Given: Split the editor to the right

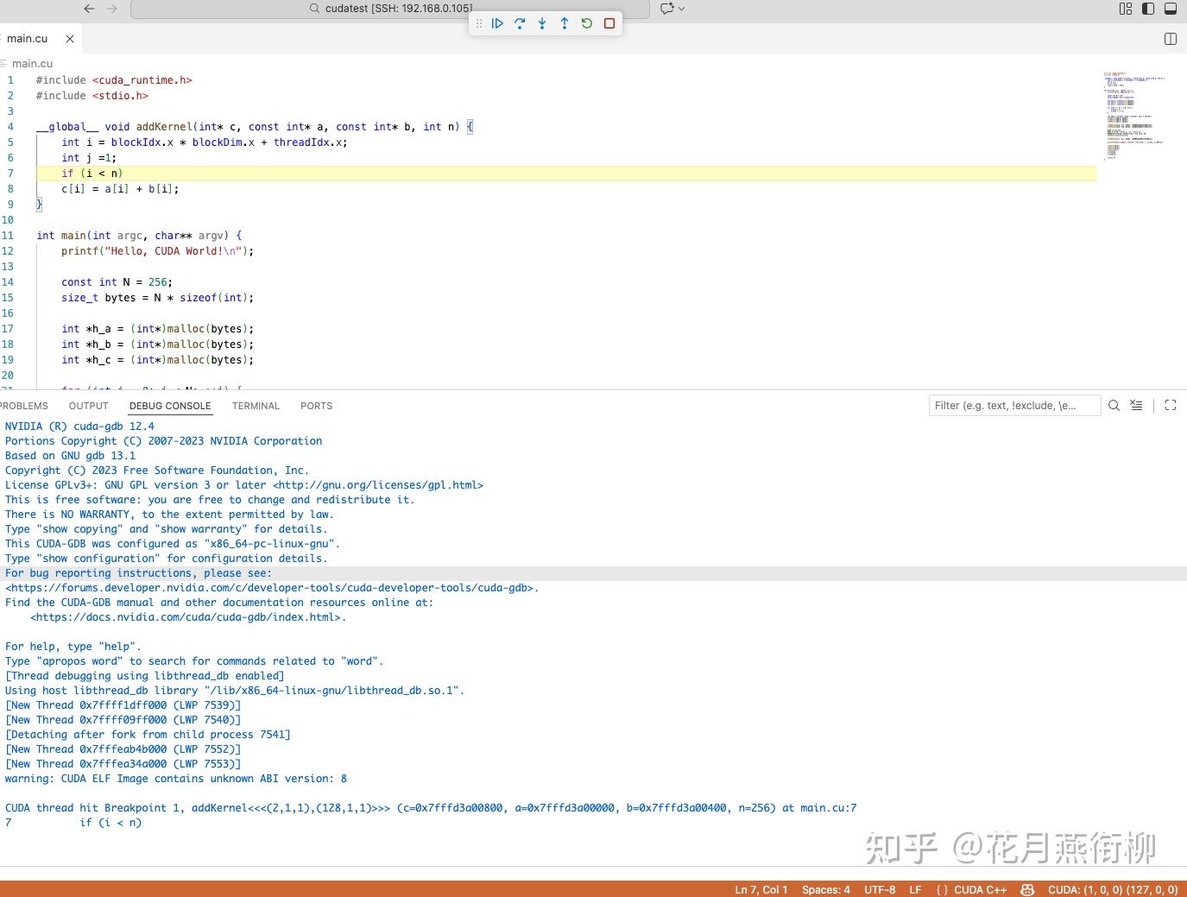Looking at the screenshot, I should (x=1171, y=39).
